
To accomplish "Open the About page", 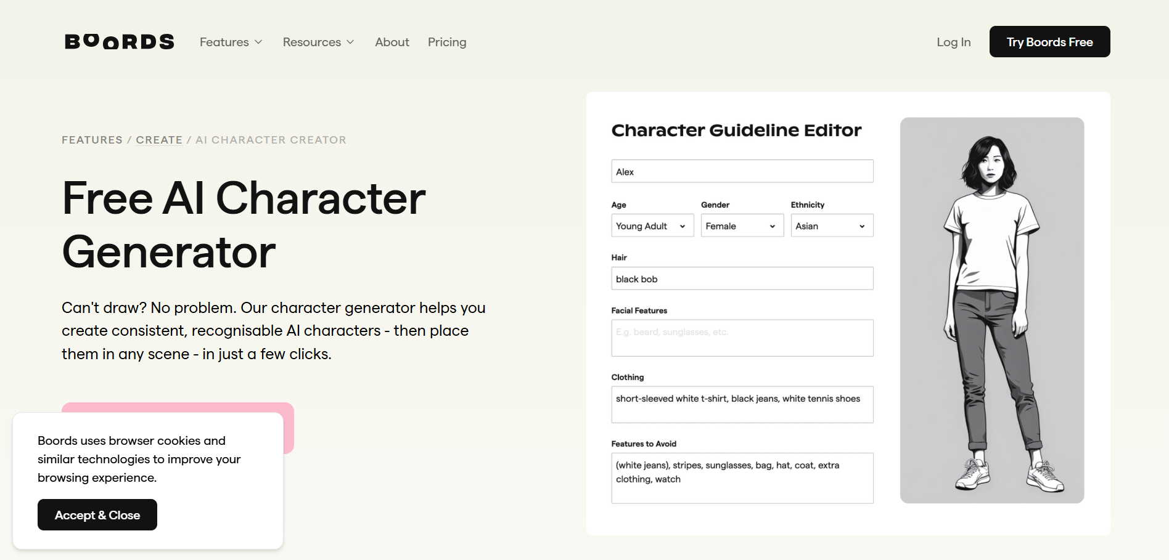I will pos(392,42).
